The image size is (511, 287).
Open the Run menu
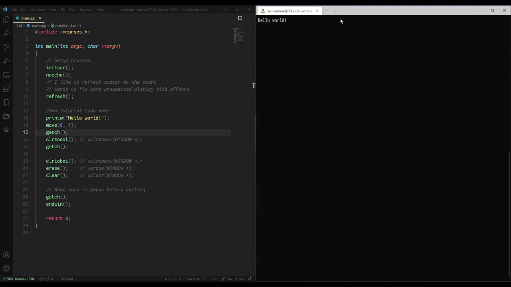(72, 10)
